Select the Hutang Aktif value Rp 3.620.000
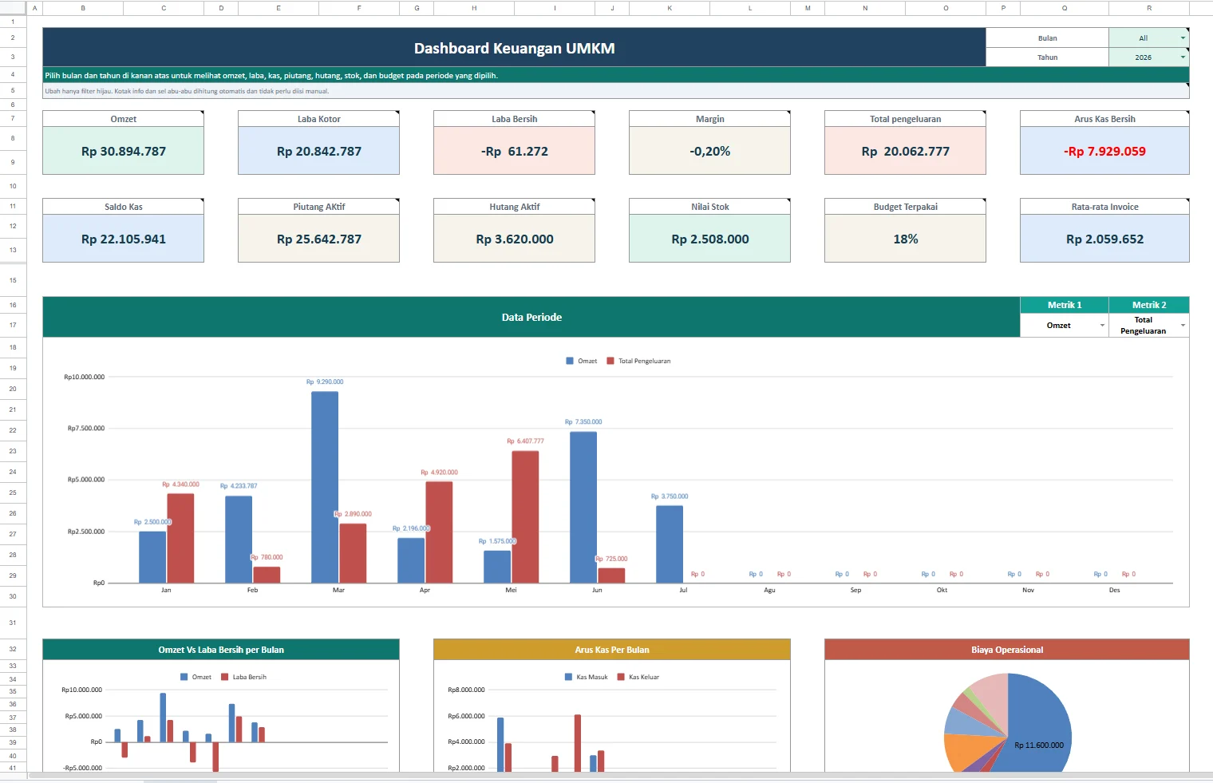Viewport: 1213px width, 783px height. [515, 239]
